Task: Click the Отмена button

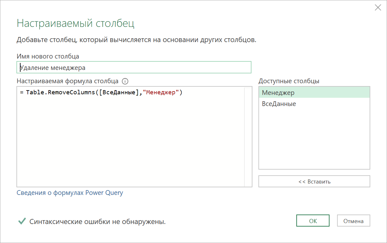Action: point(354,221)
